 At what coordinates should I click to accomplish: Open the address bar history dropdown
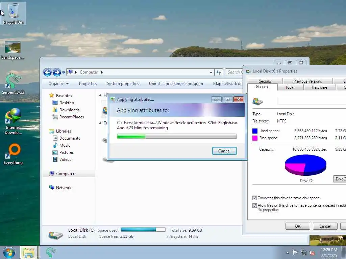coord(211,72)
